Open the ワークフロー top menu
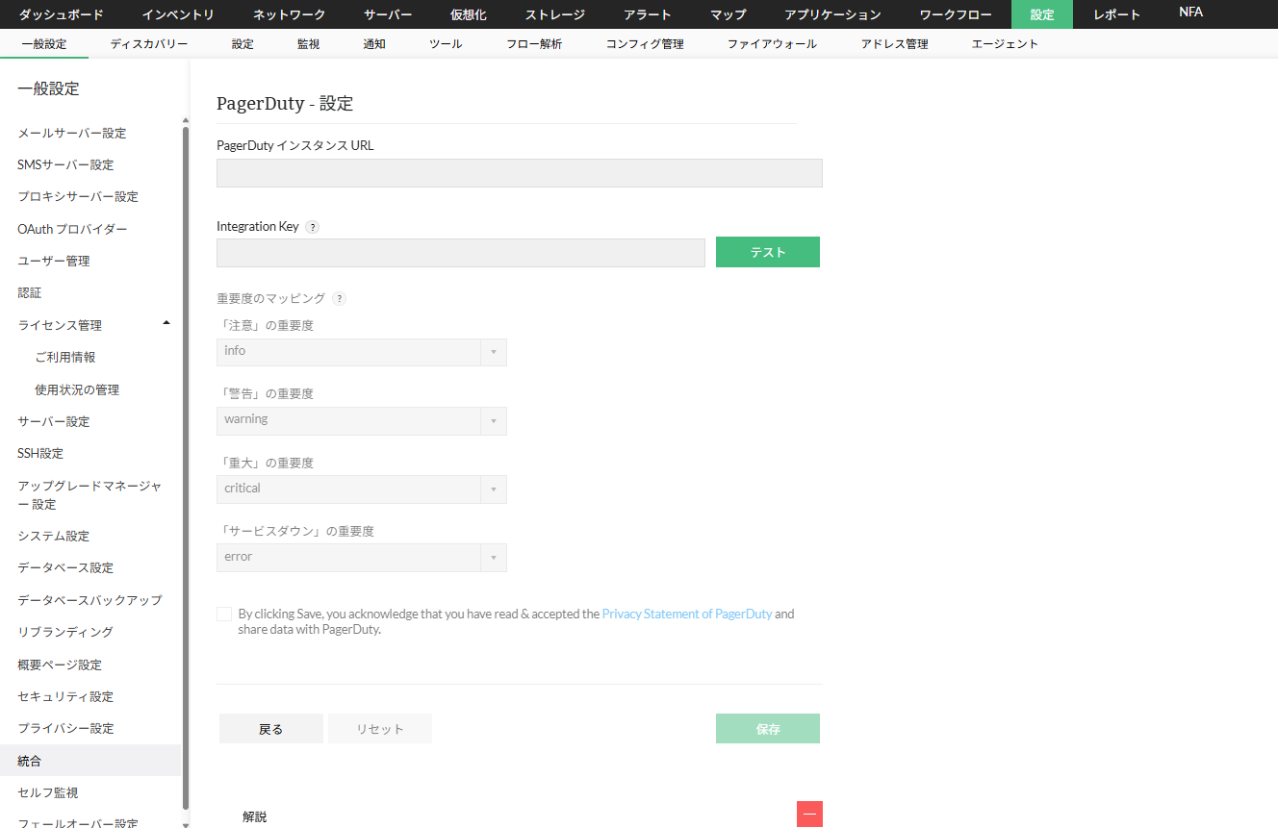This screenshot has width=1278, height=828. (x=956, y=14)
